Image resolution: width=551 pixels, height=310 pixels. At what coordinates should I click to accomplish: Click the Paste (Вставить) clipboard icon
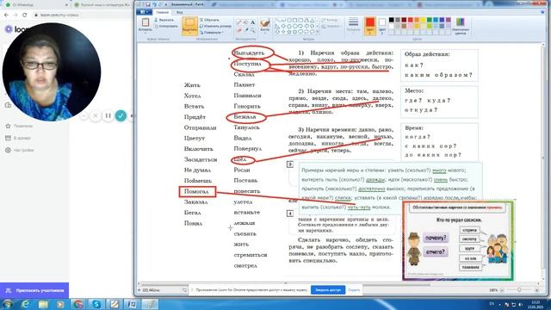(145, 22)
